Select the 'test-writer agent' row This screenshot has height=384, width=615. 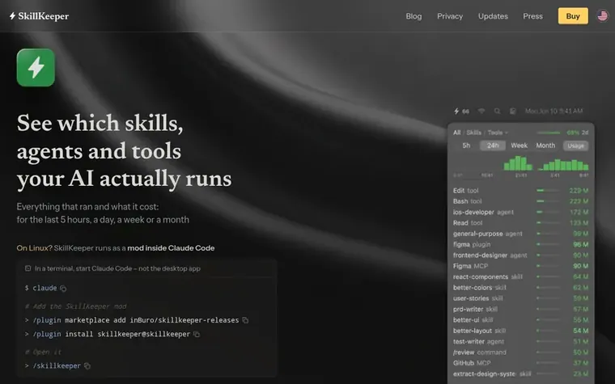[520, 342]
